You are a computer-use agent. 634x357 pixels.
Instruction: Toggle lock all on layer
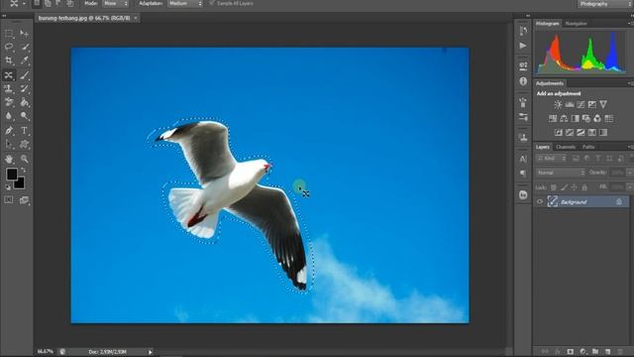[x=584, y=187]
